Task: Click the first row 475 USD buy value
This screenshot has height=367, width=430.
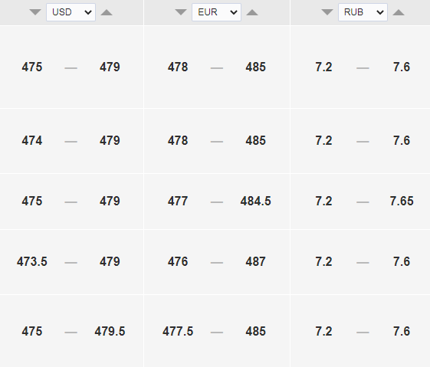Action: click(32, 67)
